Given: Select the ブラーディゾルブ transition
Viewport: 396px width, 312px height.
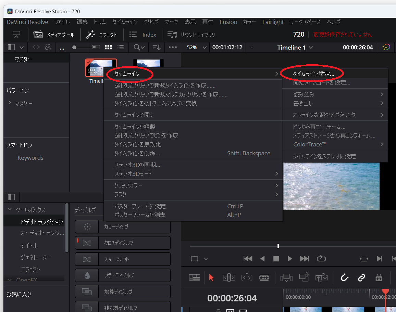Looking at the screenshot, I should [x=123, y=275].
